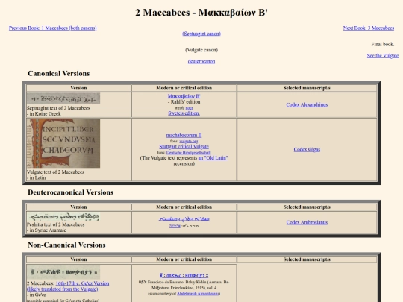Image resolution: width=403 pixels, height=302 pixels.
Task: Click the Non-Canonical Versions heading
Action: coord(66,245)
